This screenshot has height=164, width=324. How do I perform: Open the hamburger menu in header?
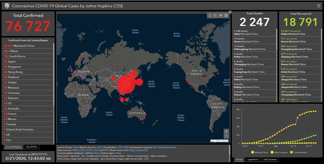click(x=319, y=6)
